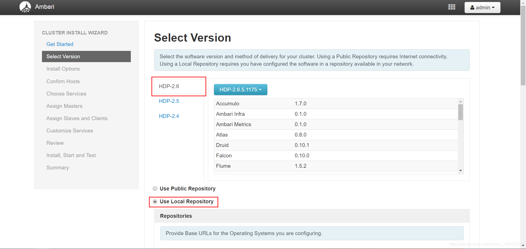526x249 pixels.
Task: Click services list scroll down arrow
Action: point(461,170)
